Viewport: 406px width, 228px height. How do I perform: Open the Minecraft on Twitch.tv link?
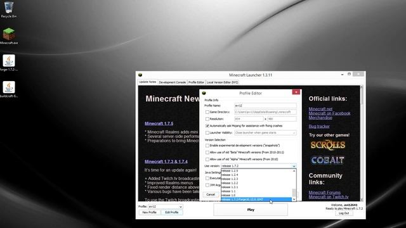pos(329,197)
